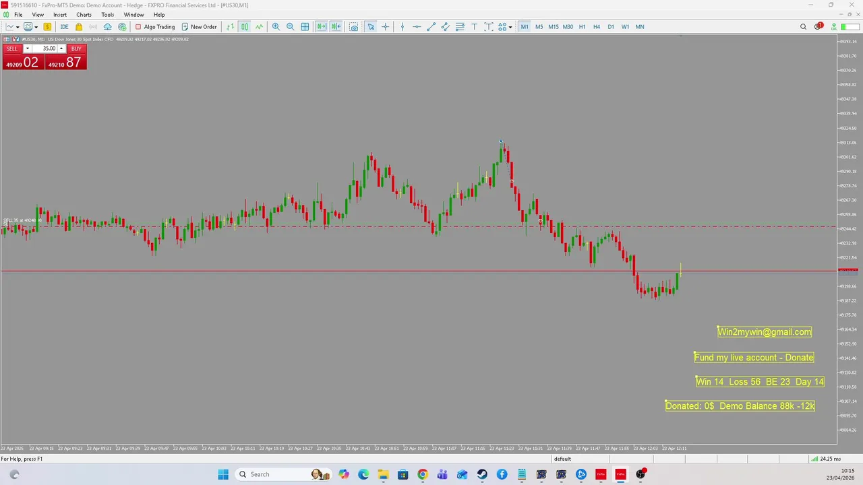Click the 35.00 lot volume field
The width and height of the screenshot is (863, 485).
coord(44,48)
